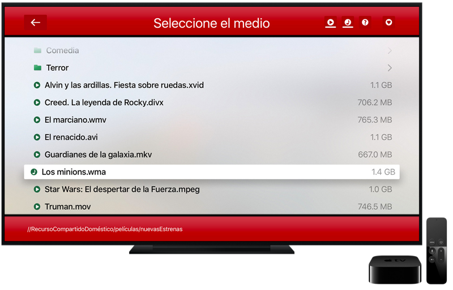Open the Terror folder
The width and height of the screenshot is (453, 290).
57,68
